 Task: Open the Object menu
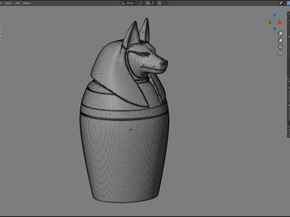27,3
